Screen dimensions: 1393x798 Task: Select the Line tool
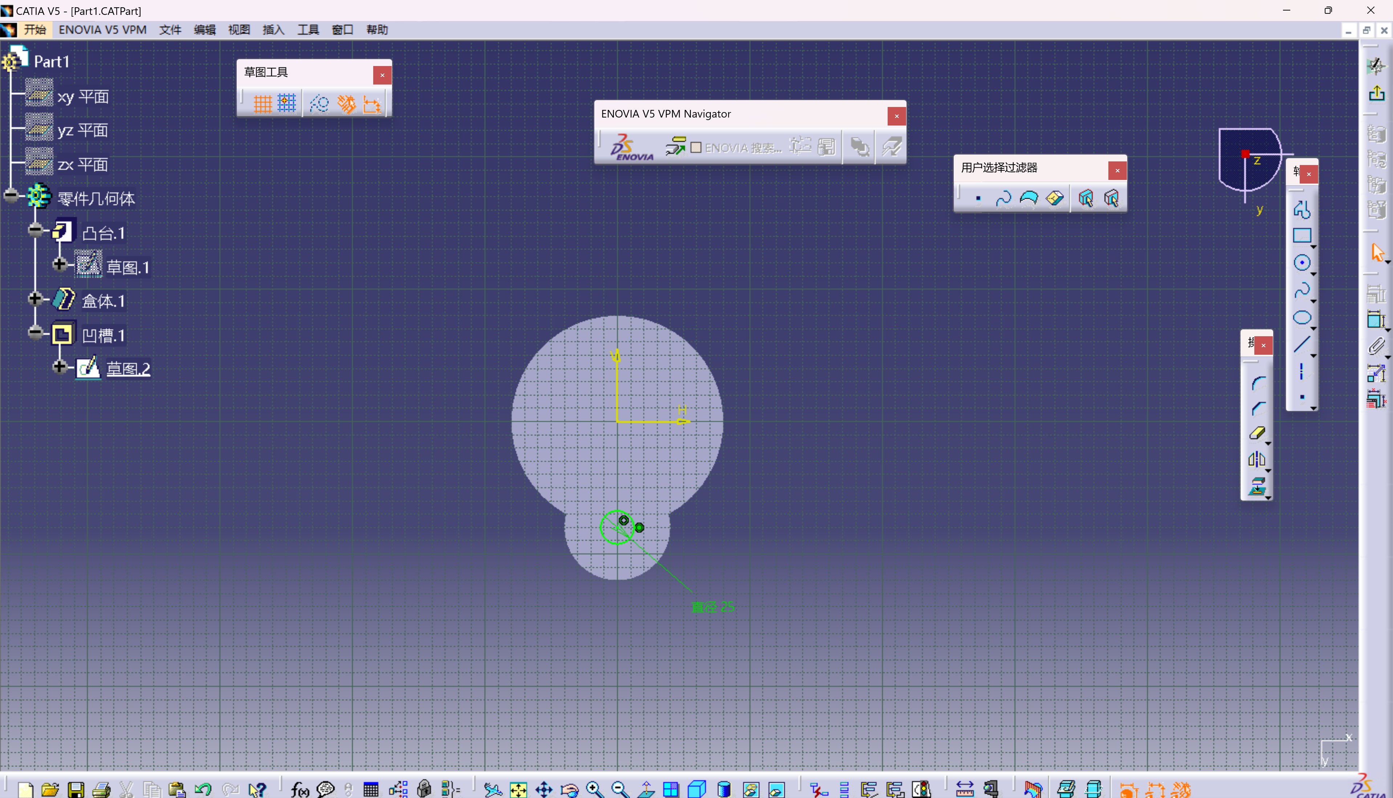click(x=1303, y=344)
